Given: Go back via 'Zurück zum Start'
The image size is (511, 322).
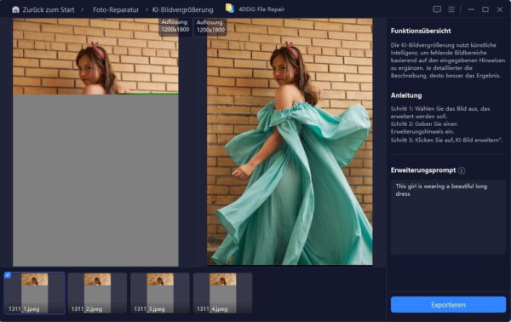Looking at the screenshot, I should [x=49, y=9].
